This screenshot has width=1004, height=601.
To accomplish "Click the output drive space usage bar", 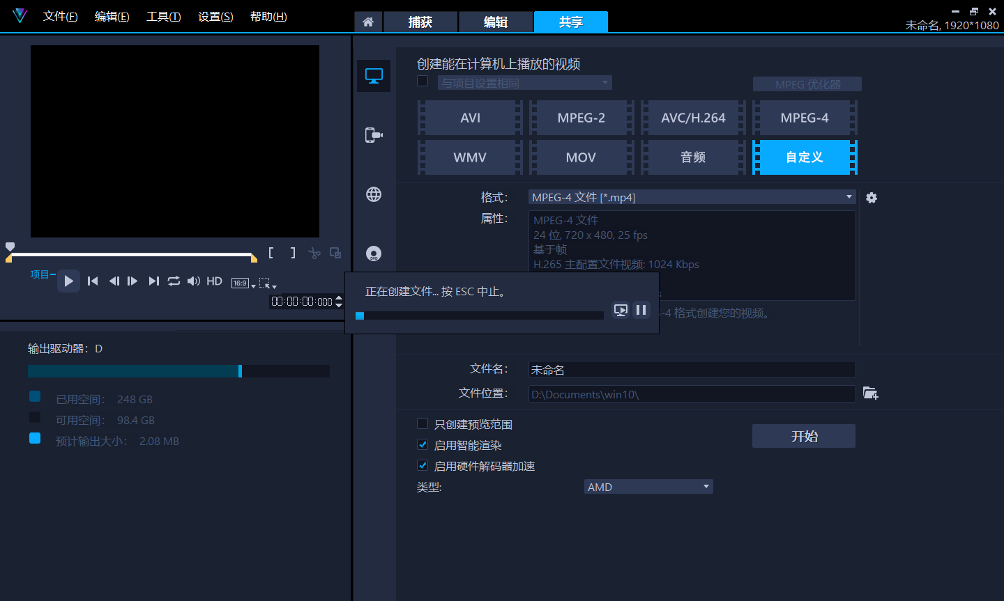I will coord(178,371).
